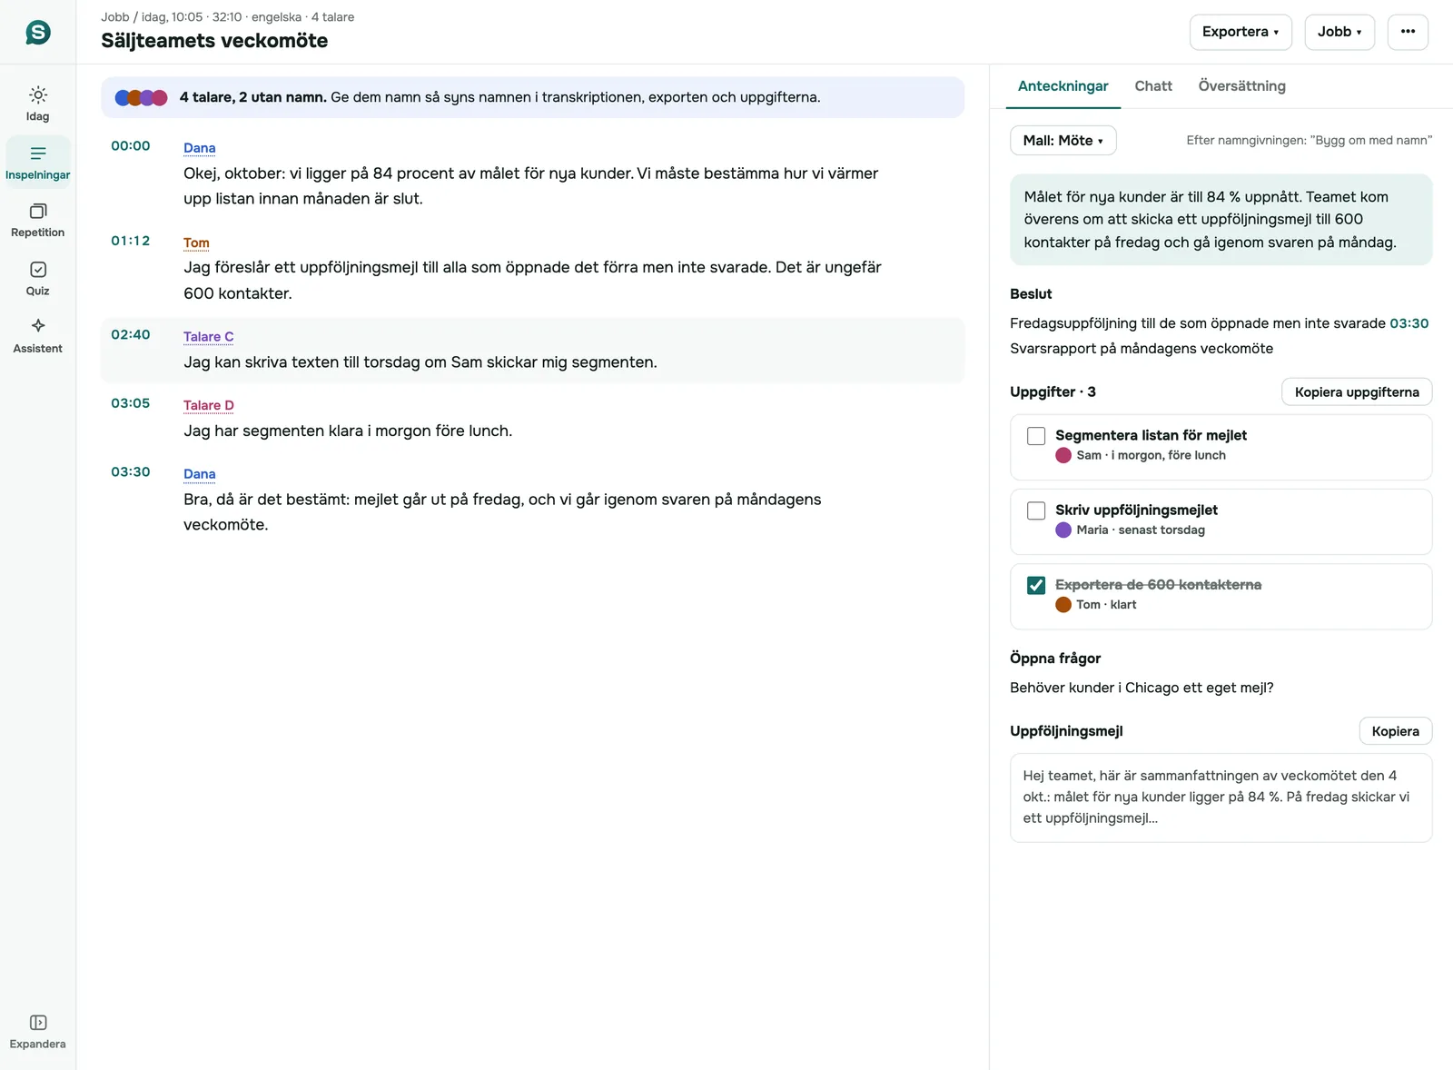The image size is (1453, 1070).
Task: Open the Idag sun icon
Action: 37,95
